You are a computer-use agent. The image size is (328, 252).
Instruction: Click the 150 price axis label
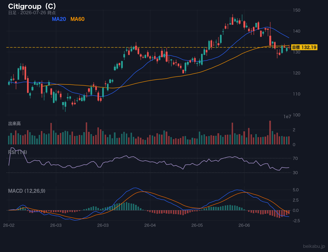click(x=297, y=10)
